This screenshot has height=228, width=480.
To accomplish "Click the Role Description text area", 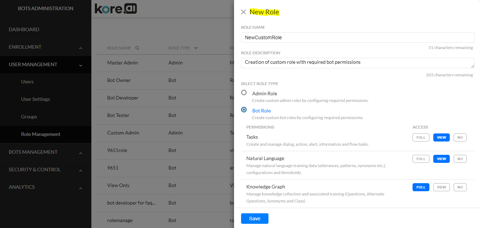I will click(x=358, y=63).
